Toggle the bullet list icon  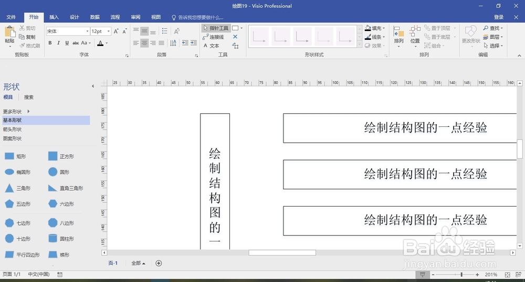(x=165, y=31)
